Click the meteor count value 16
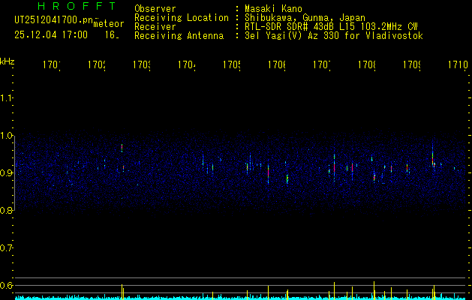472x300 pixels. [112, 35]
